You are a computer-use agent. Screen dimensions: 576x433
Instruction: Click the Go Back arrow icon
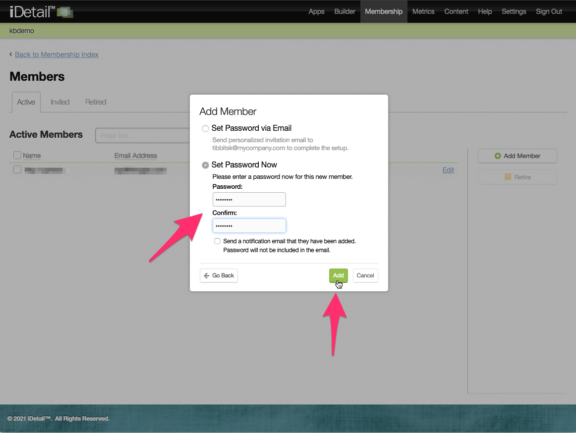tap(206, 275)
